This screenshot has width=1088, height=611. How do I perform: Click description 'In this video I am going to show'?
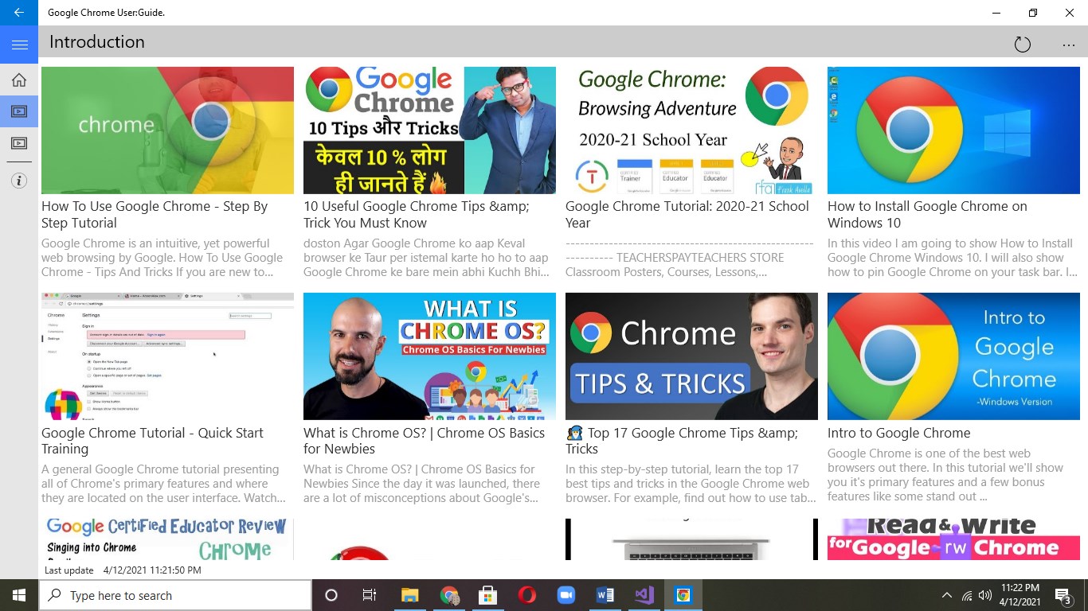[x=953, y=258]
